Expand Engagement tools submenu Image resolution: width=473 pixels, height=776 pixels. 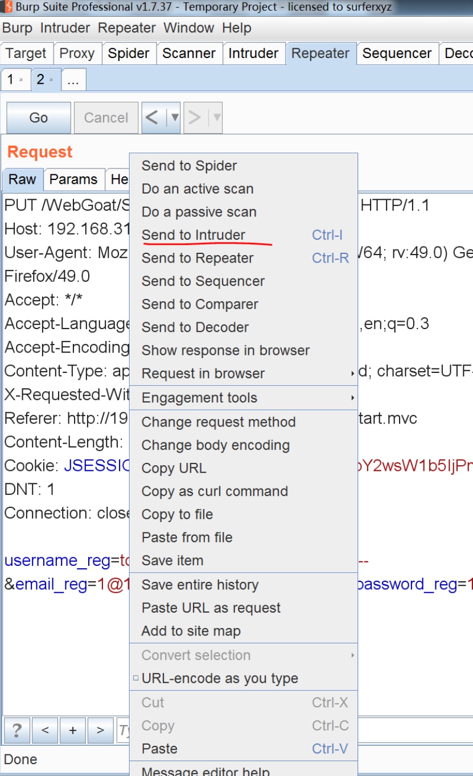tap(244, 398)
